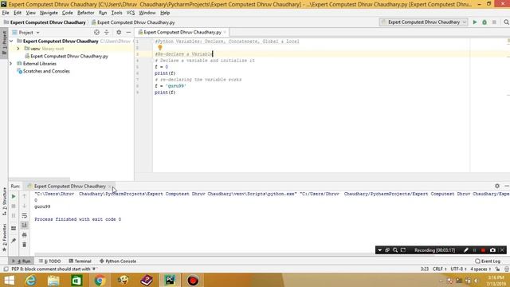Click the camera snapshot icon on recorder bar

[492, 250]
